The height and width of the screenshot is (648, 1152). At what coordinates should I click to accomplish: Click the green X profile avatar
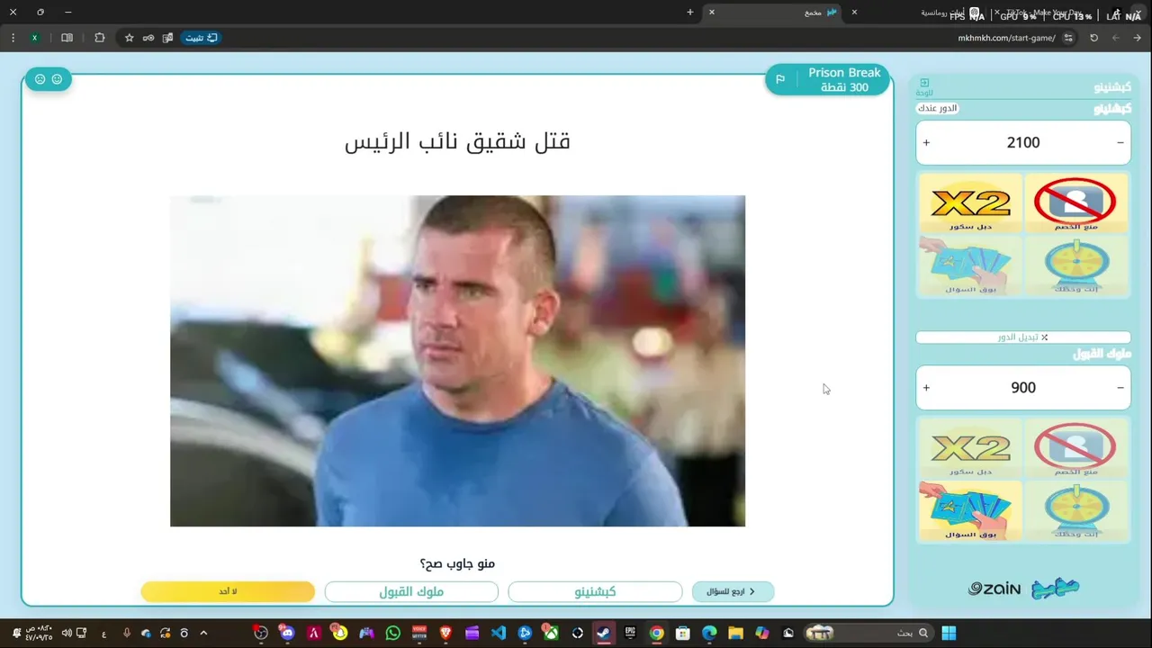34,38
